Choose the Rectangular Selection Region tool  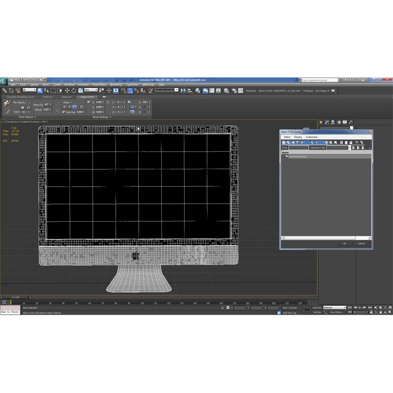tap(53, 91)
